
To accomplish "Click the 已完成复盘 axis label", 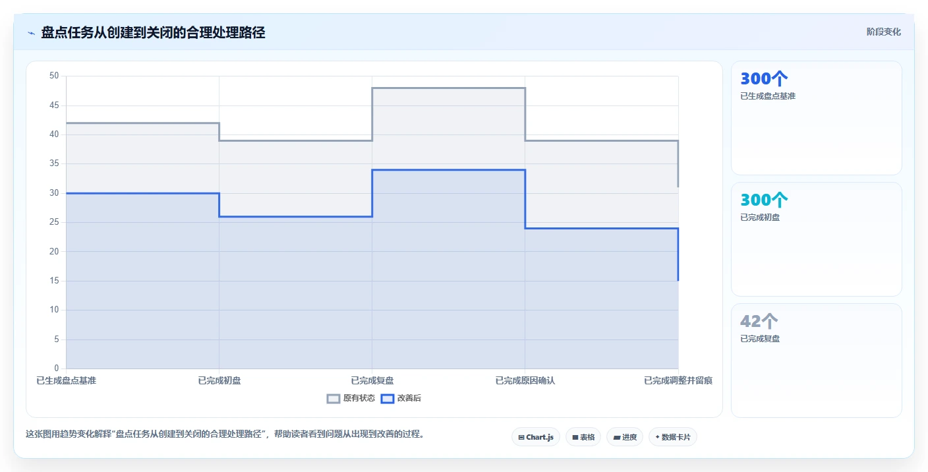I will [x=372, y=380].
